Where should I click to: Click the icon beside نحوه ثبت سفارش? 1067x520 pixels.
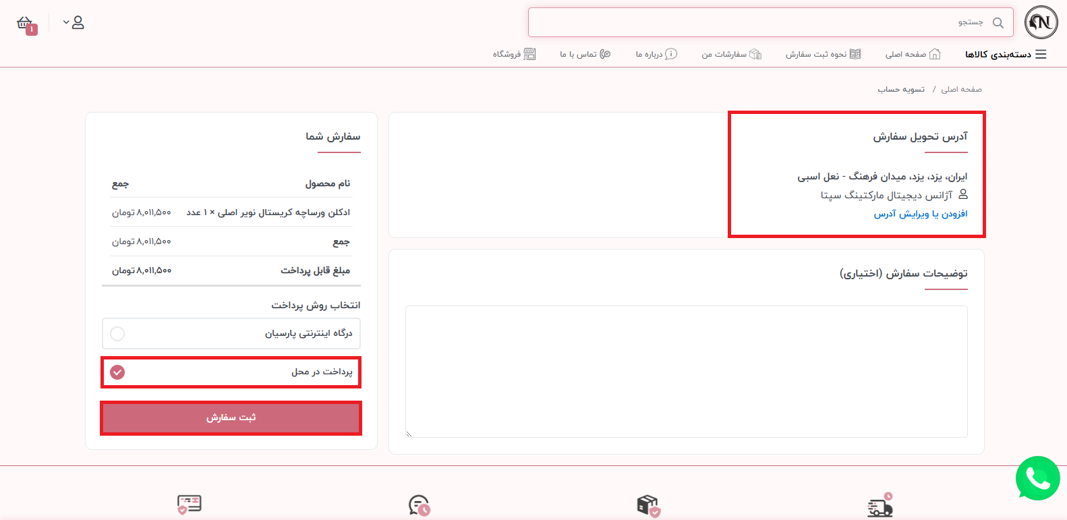pyautogui.click(x=855, y=54)
